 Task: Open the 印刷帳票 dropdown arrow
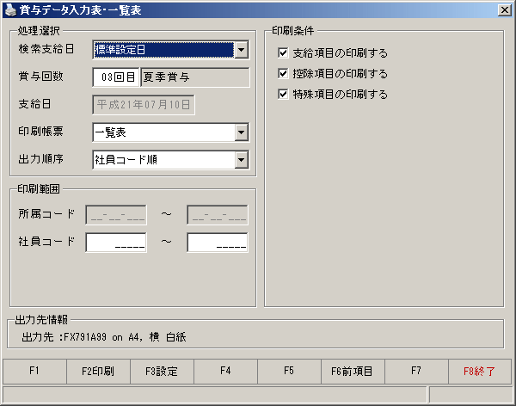pos(242,132)
